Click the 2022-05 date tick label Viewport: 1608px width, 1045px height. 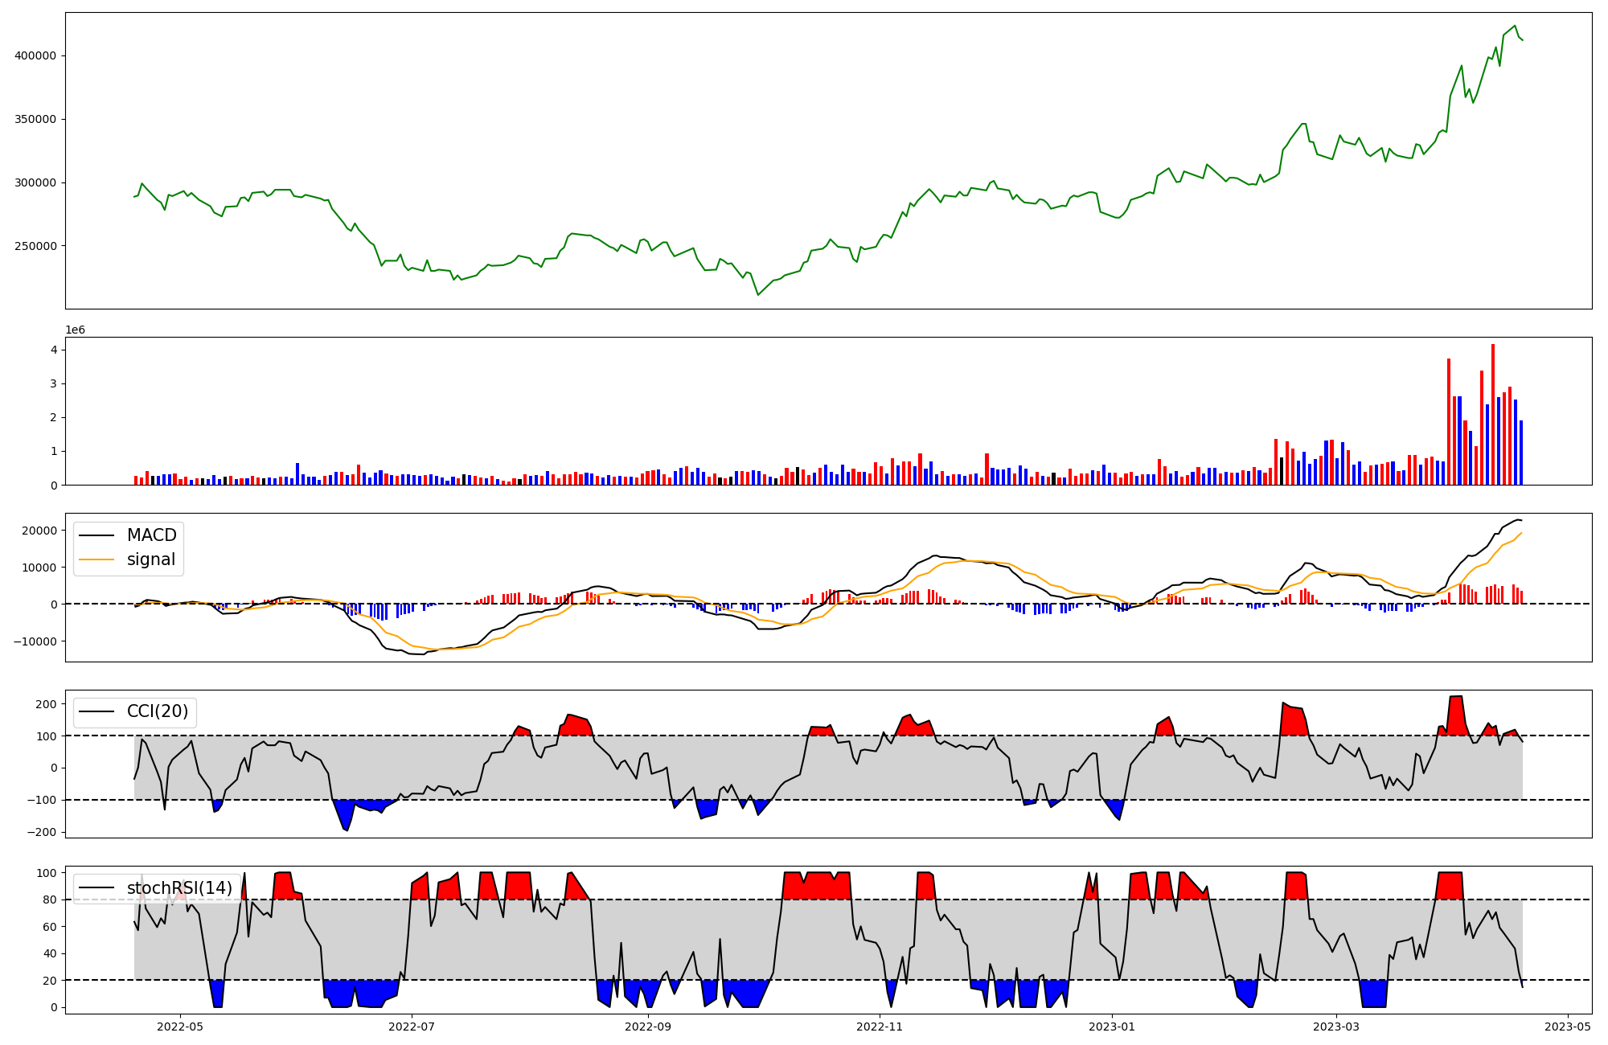pyautogui.click(x=180, y=1026)
